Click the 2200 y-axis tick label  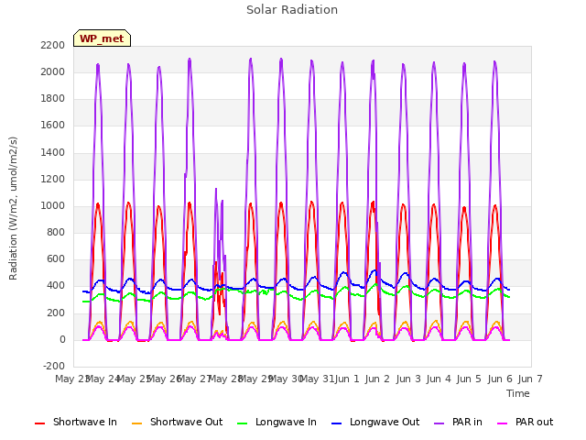pyautogui.click(x=53, y=45)
